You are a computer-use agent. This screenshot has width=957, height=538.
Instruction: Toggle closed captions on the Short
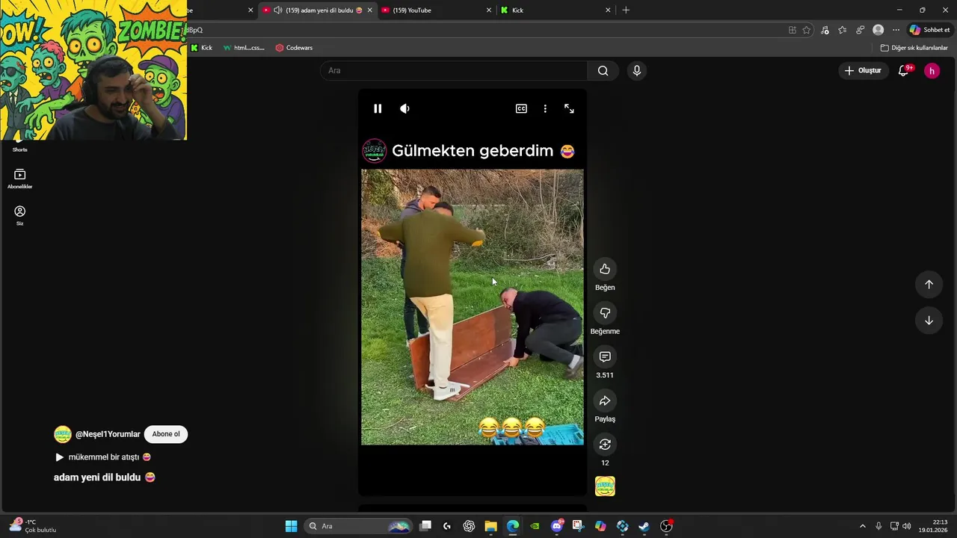coord(521,108)
